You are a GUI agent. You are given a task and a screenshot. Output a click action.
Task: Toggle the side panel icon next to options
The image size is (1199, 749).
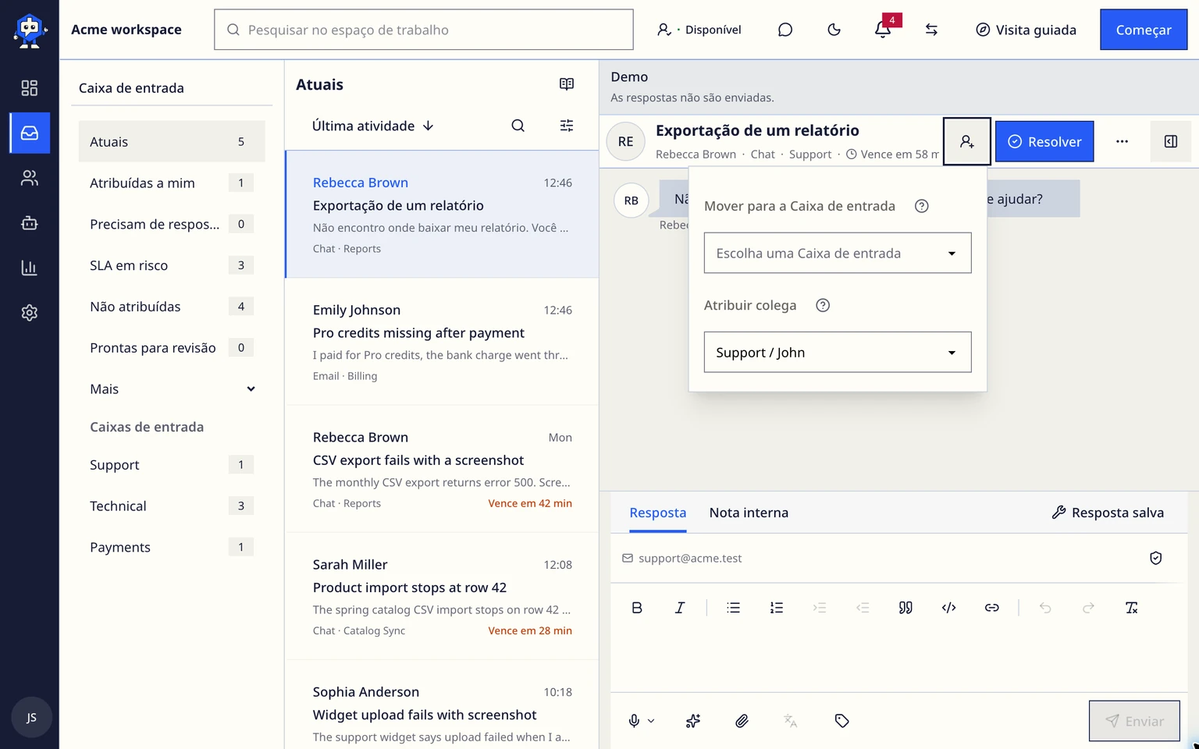coord(1171,141)
